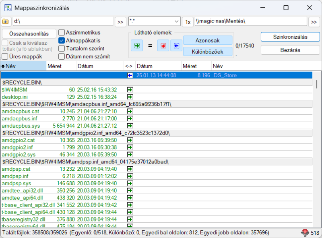This screenshot has height=238, width=322.
Task: Toggle the copy-to-left blue arrow filter
Action: coord(176,46)
